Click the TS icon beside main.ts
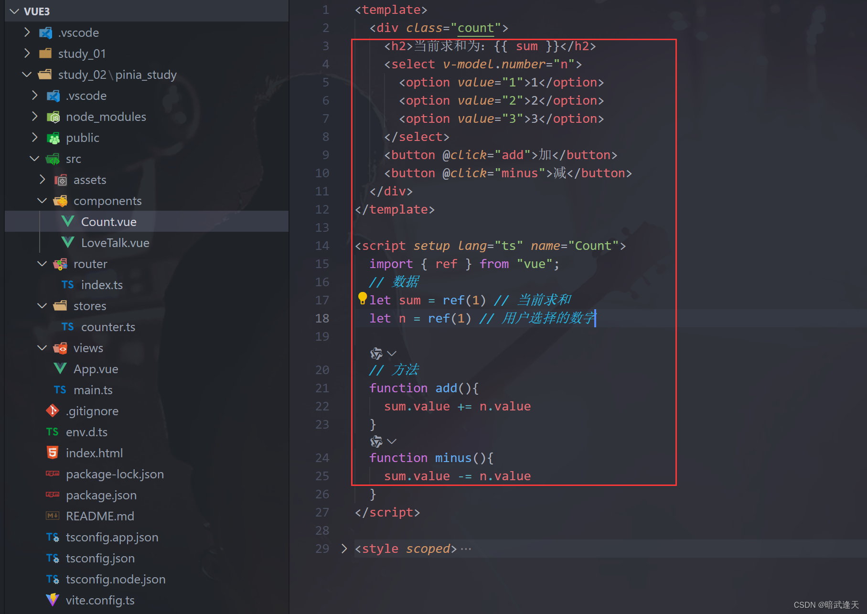 click(x=60, y=390)
